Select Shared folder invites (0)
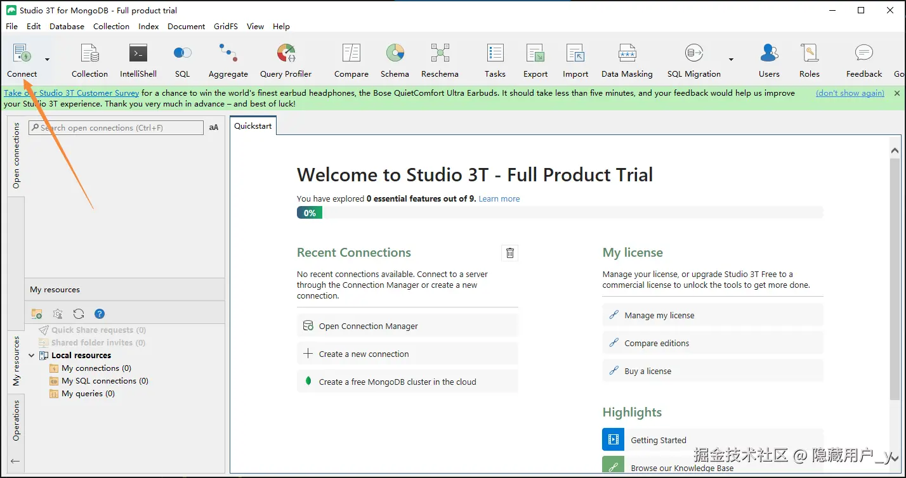This screenshot has height=478, width=906. click(x=98, y=342)
